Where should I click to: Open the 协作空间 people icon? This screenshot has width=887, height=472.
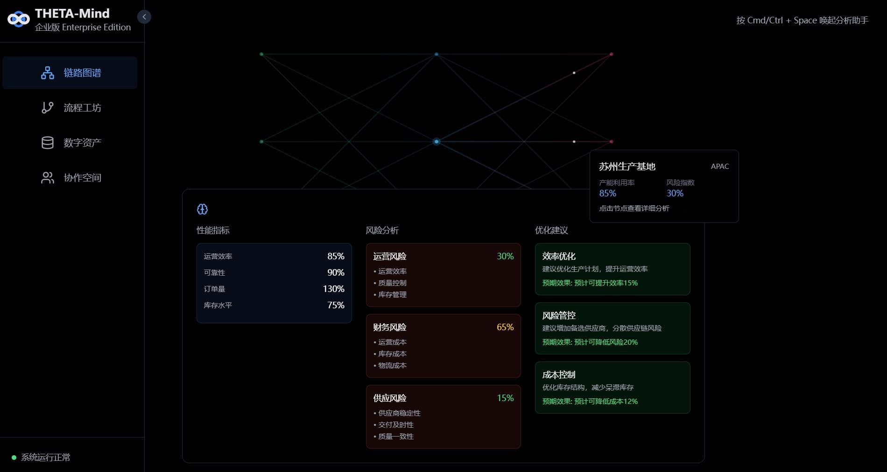coord(47,177)
